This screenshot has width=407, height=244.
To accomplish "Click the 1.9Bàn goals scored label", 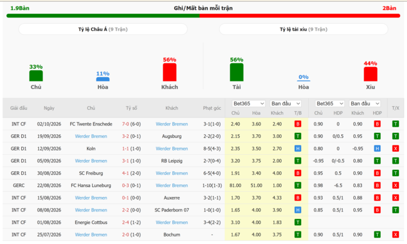I will 20,8.
